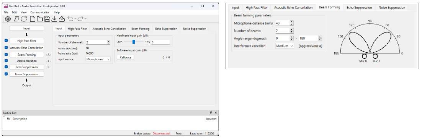The height and width of the screenshot is (139, 422).
Task: Increase Microphone distance with up arrow
Action: (291, 22)
